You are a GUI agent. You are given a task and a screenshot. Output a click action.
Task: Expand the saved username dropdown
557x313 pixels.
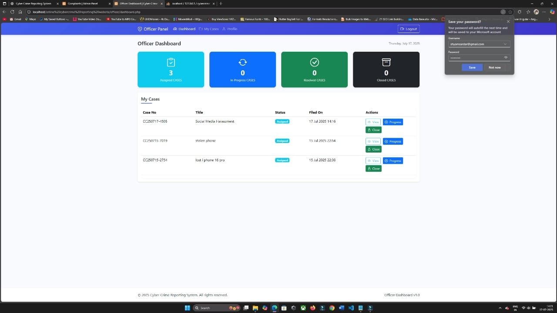[x=505, y=44]
